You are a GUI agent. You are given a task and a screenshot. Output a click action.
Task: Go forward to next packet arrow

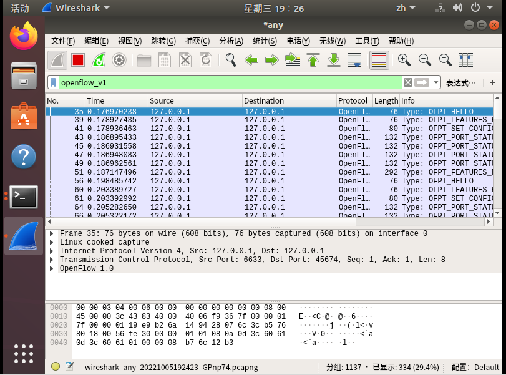pyautogui.click(x=271, y=60)
